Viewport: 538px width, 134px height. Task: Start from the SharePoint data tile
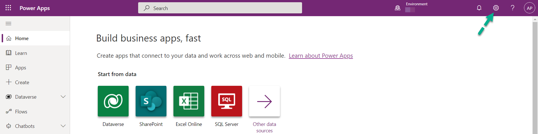(x=151, y=101)
